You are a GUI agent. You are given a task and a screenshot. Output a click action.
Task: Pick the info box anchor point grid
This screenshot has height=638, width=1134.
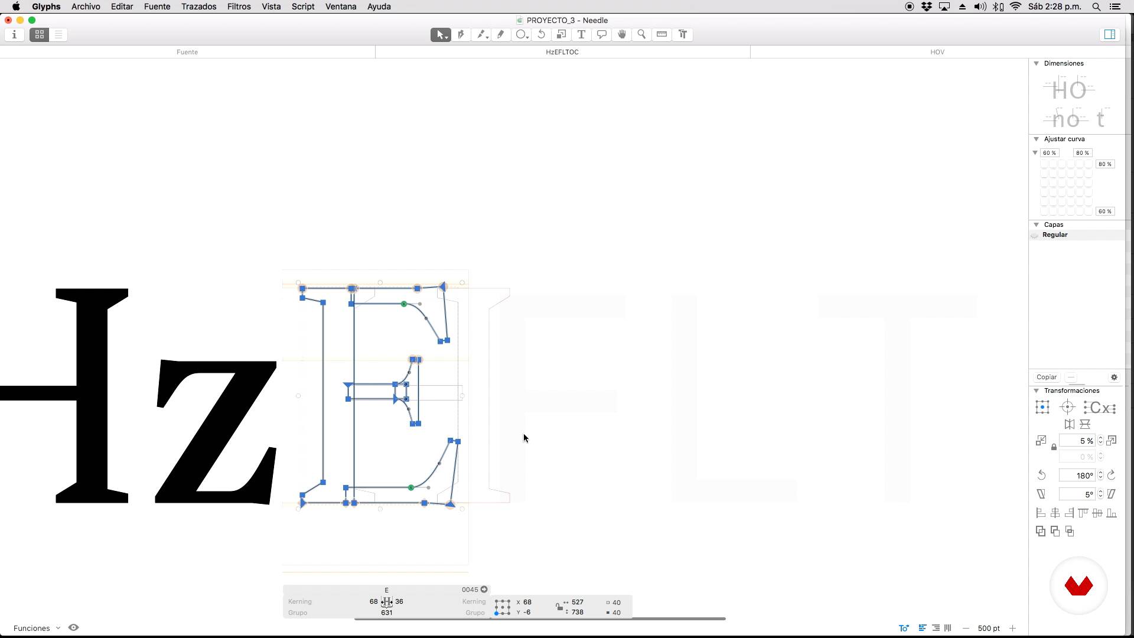tap(503, 607)
